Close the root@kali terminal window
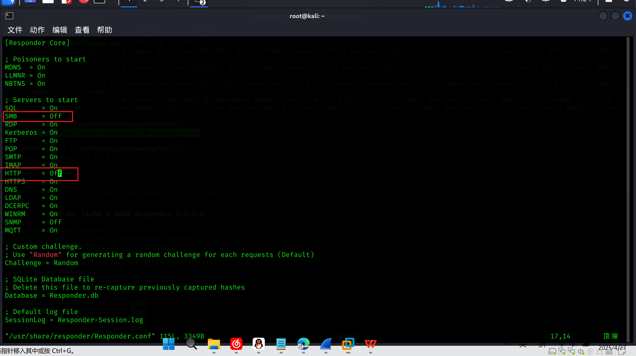636x356 pixels. point(627,16)
